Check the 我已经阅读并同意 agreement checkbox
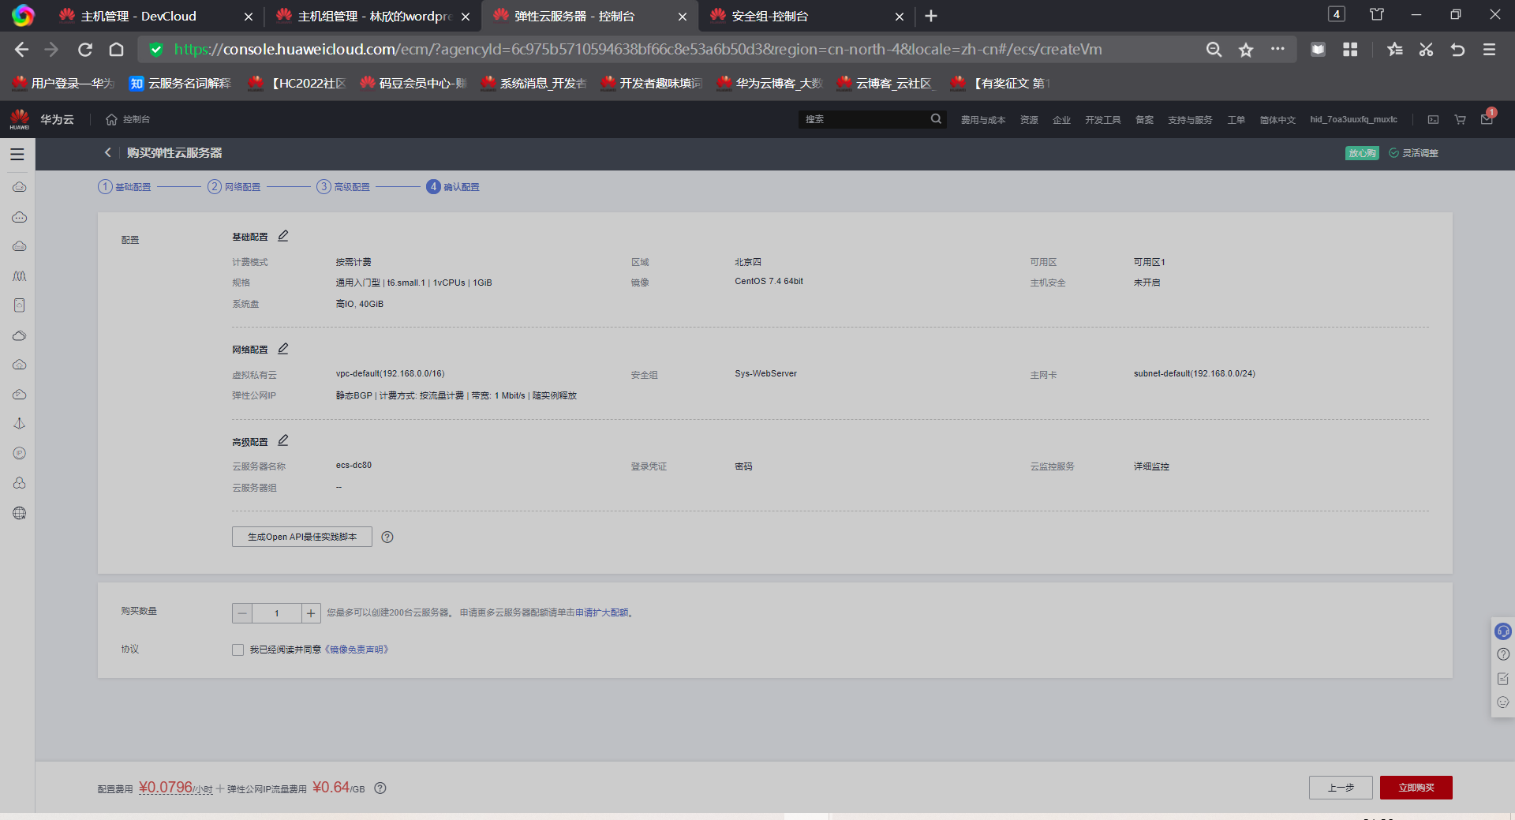The width and height of the screenshot is (1515, 820). [x=238, y=650]
